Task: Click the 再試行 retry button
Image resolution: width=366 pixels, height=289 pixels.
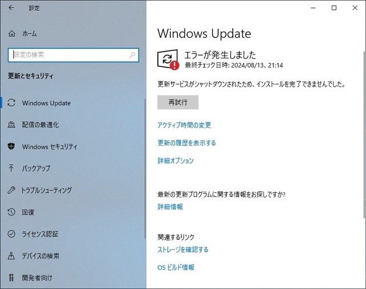Action: (178, 102)
